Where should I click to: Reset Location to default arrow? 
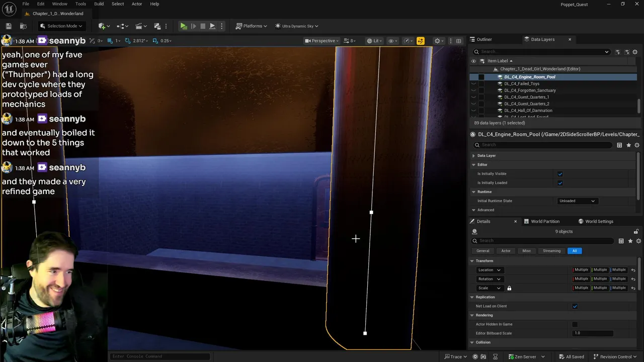tap(633, 270)
